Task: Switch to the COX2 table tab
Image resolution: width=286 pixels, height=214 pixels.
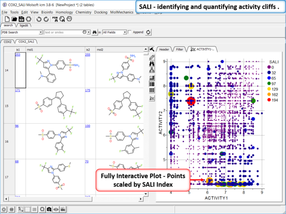Action: tap(7, 41)
